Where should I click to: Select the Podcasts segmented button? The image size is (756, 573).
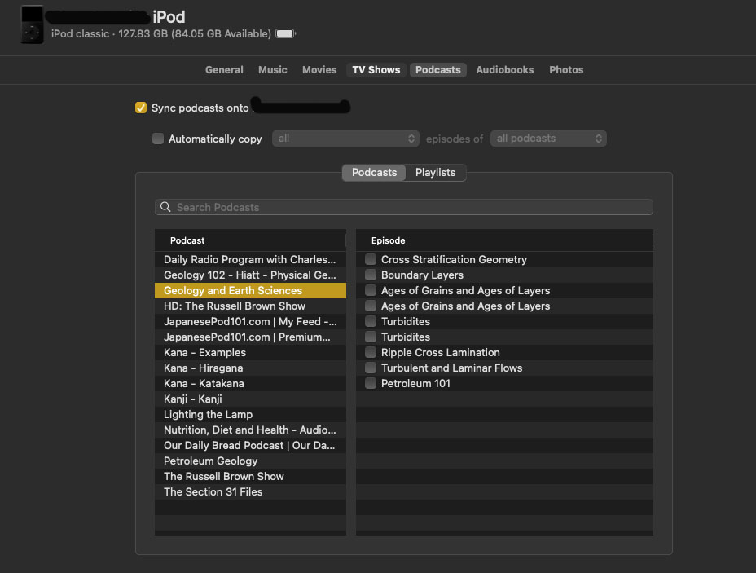tap(374, 172)
